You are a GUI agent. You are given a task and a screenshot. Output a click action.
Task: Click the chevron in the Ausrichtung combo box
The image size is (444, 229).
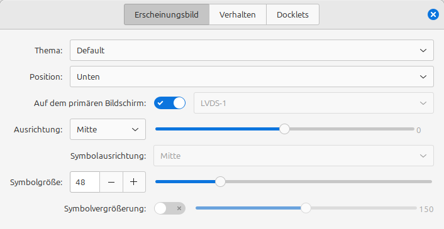point(135,130)
